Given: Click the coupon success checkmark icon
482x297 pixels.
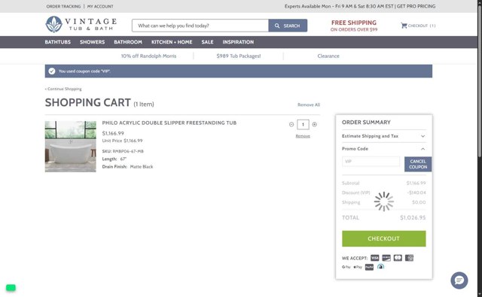Looking at the screenshot, I should point(52,71).
